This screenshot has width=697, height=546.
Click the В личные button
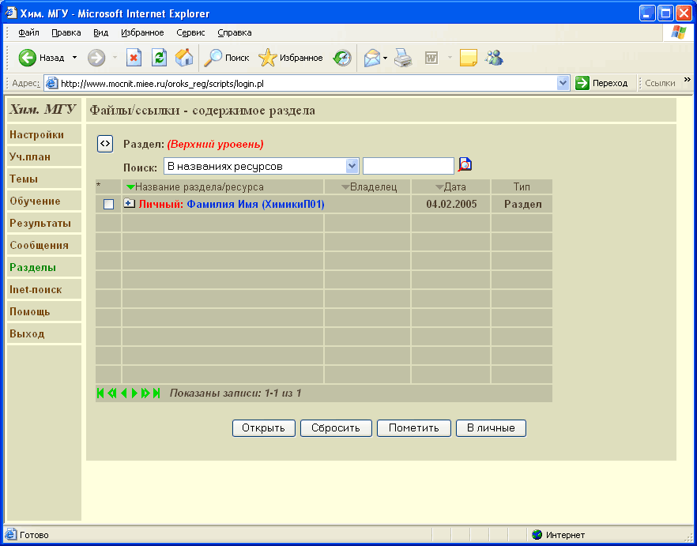[x=492, y=428]
